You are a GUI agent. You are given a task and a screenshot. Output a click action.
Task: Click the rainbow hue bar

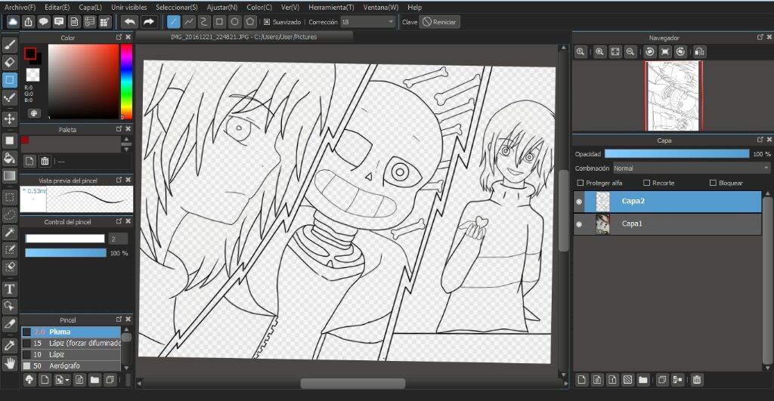click(126, 82)
